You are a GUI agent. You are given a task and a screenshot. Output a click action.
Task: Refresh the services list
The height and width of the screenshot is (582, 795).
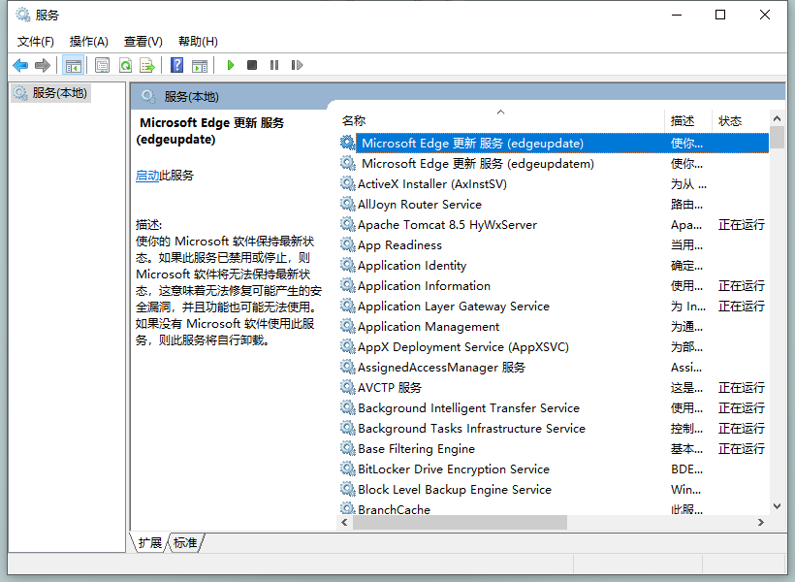click(126, 65)
